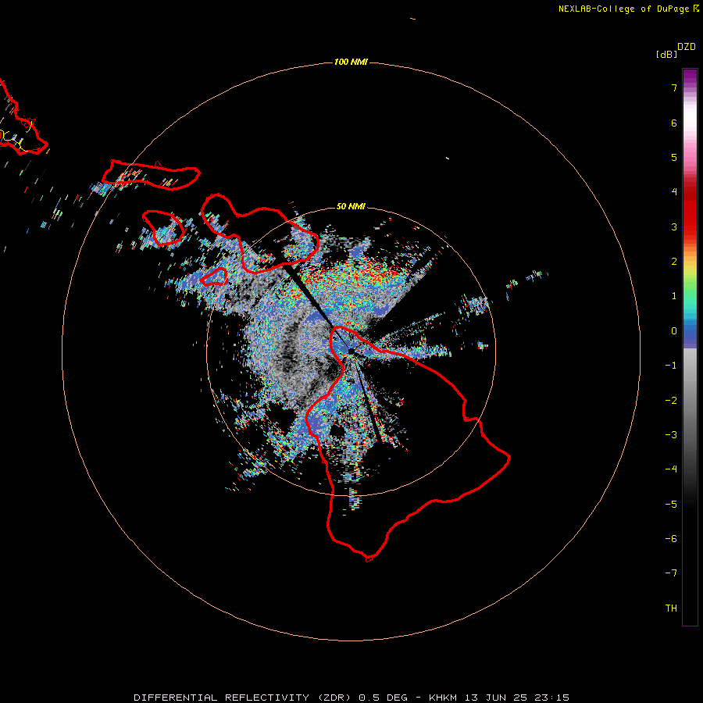Click the red 3 dB band of the color bar
703x703 pixels.
coord(690,227)
